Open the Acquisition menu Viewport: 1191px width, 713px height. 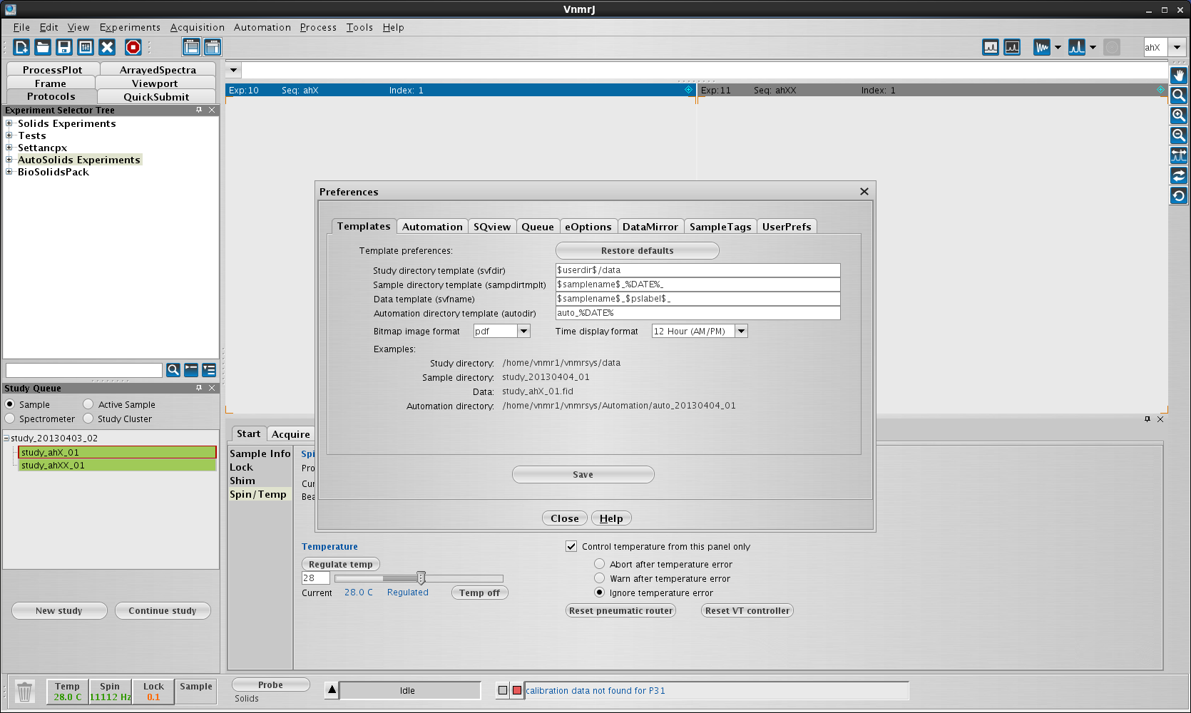coord(197,27)
